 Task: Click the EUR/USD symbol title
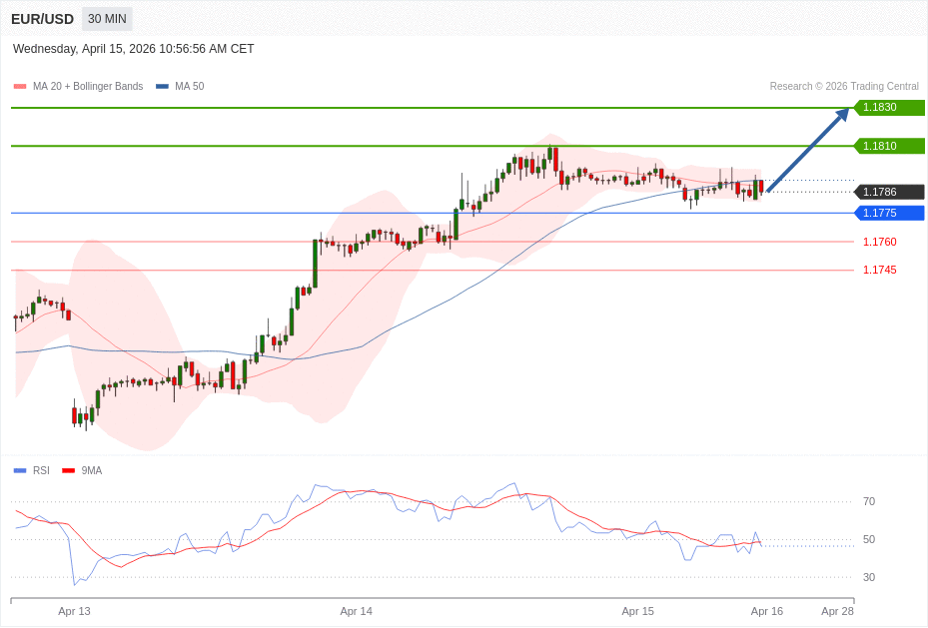pos(42,19)
